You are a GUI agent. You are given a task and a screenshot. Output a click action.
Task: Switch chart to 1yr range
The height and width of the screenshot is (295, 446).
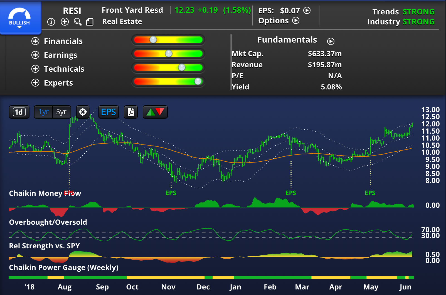click(43, 112)
